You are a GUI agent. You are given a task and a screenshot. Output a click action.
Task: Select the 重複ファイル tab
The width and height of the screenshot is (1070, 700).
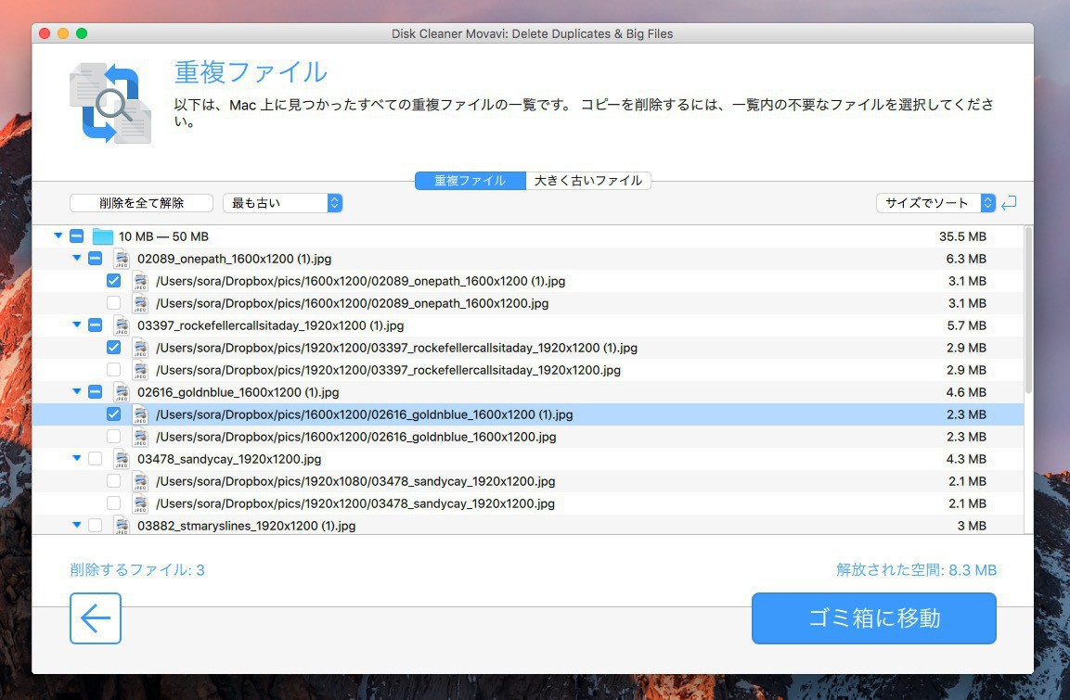click(470, 181)
